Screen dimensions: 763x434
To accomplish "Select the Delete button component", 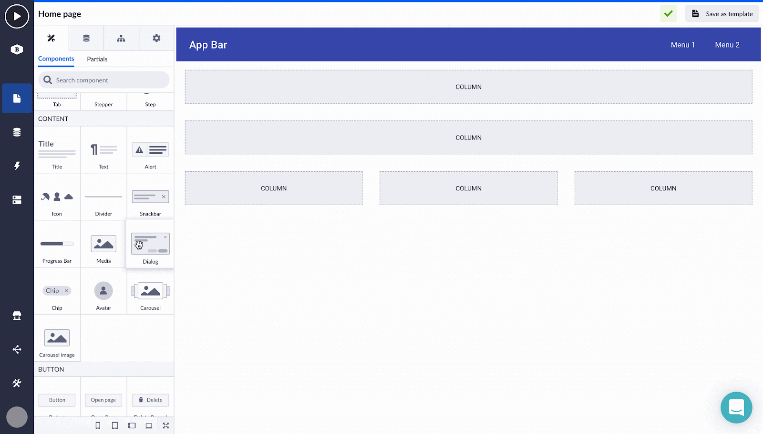I will [x=150, y=400].
